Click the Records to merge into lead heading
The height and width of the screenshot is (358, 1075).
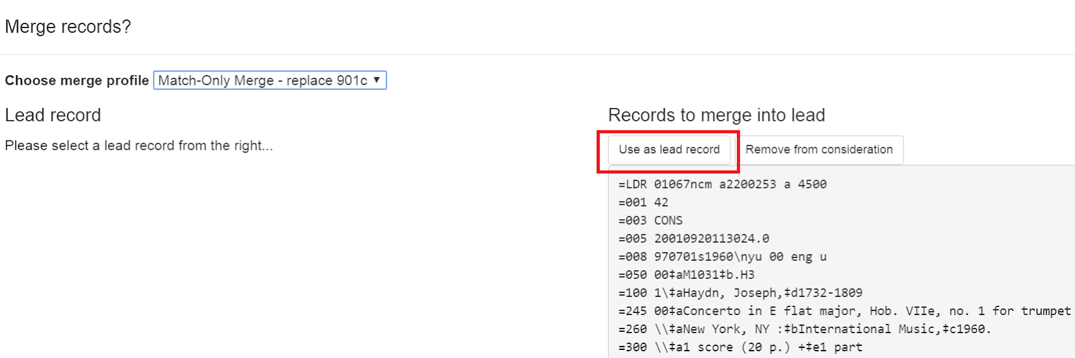coord(716,116)
